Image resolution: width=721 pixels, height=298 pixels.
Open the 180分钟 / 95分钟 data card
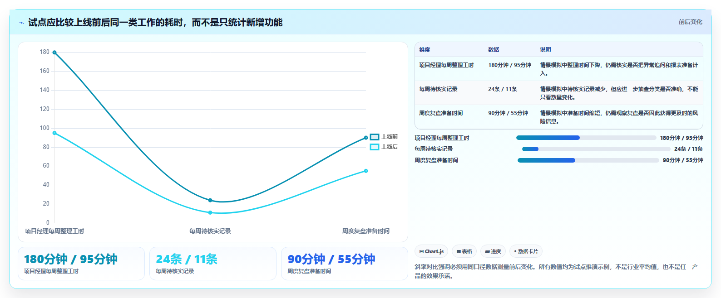click(81, 264)
